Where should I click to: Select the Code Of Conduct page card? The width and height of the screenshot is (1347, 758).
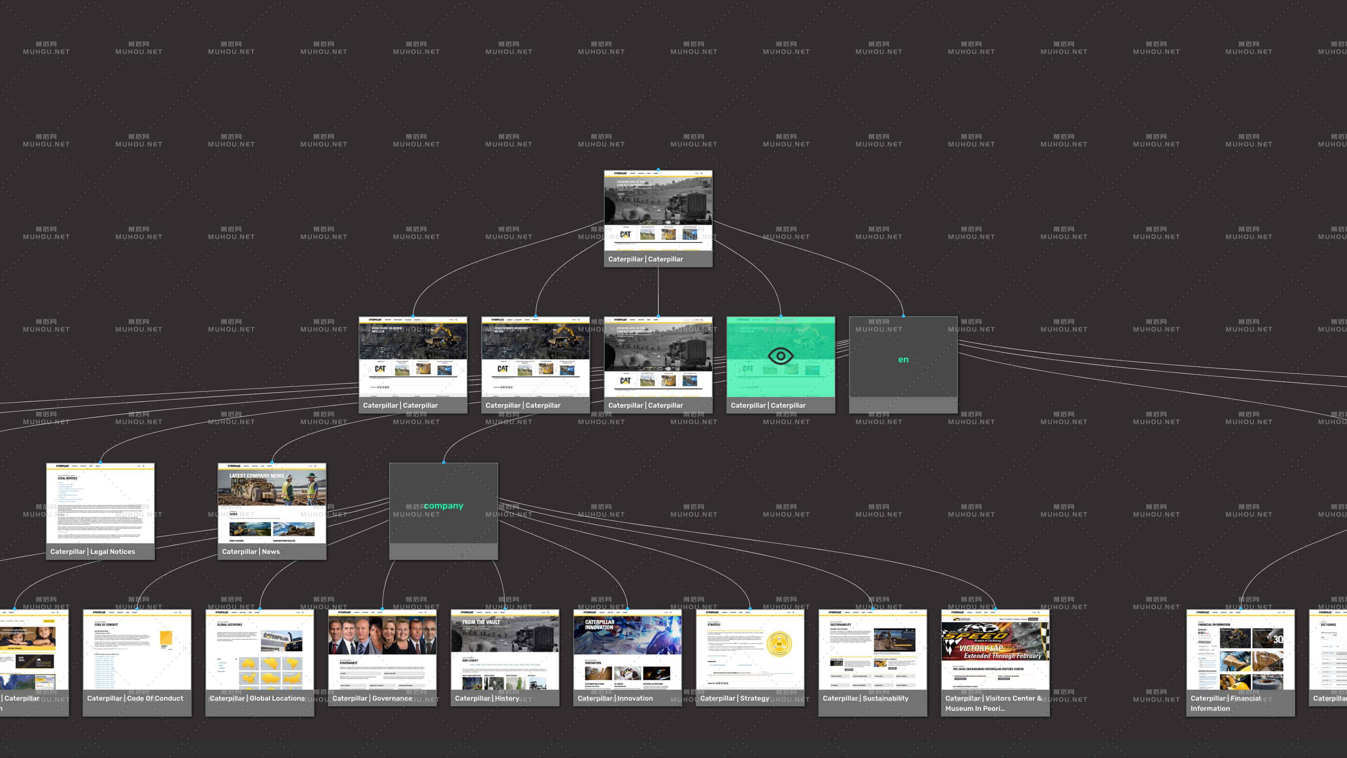[x=137, y=650]
